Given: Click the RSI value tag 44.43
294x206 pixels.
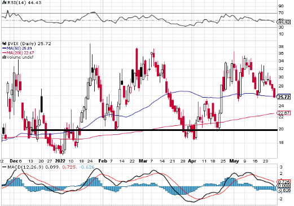Looking at the screenshot, I should [x=284, y=22].
